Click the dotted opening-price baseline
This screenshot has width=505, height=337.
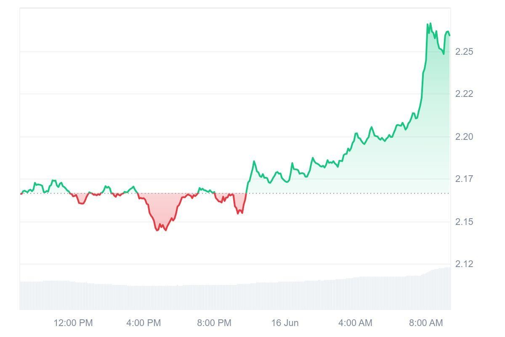click(337, 193)
